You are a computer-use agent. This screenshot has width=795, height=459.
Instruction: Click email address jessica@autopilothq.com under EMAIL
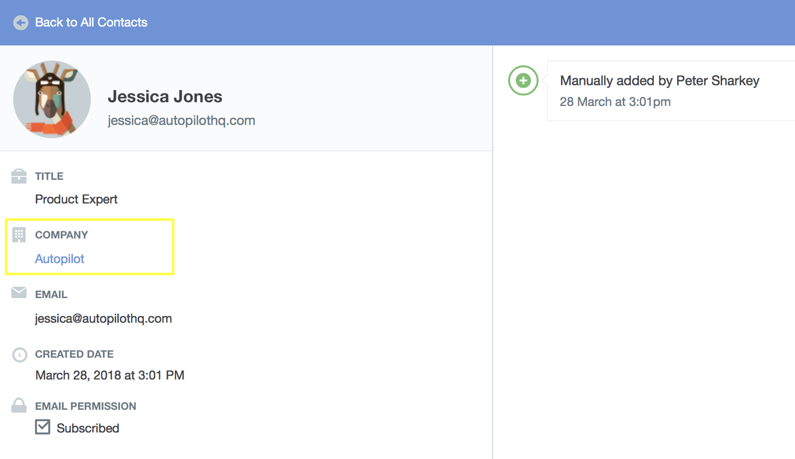point(103,318)
